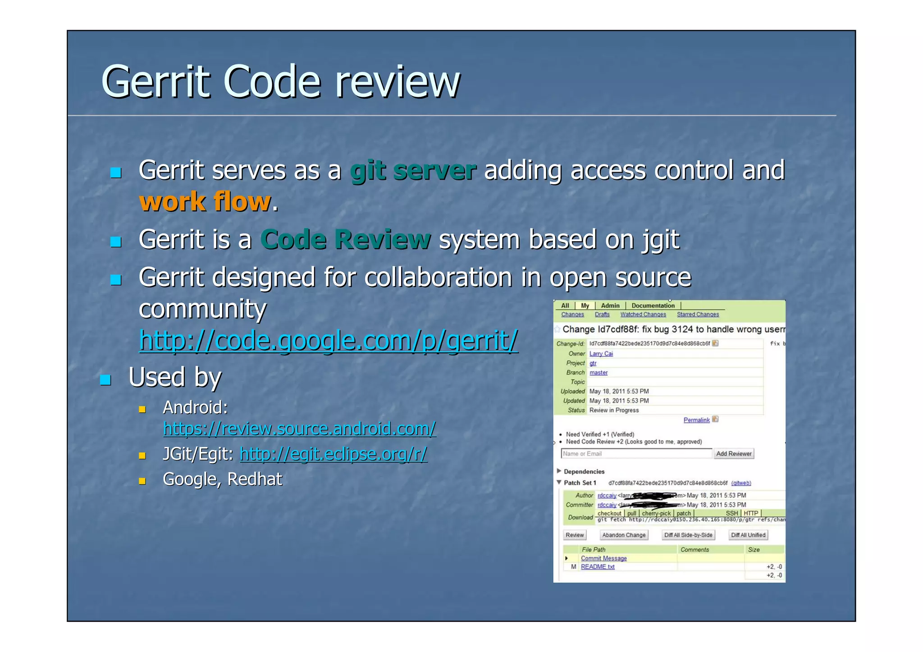Select the pull download option

click(x=632, y=513)
